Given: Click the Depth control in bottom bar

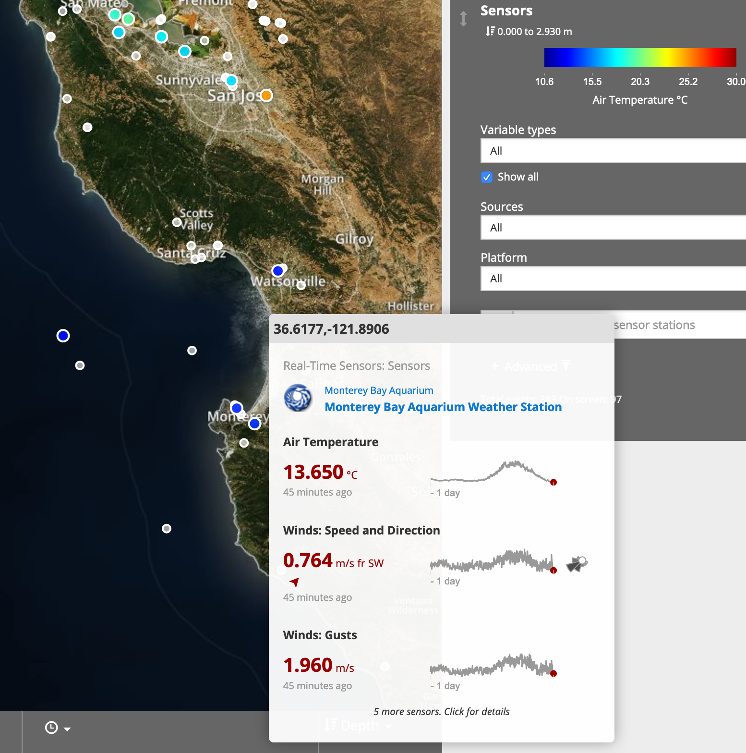Looking at the screenshot, I should point(358,725).
